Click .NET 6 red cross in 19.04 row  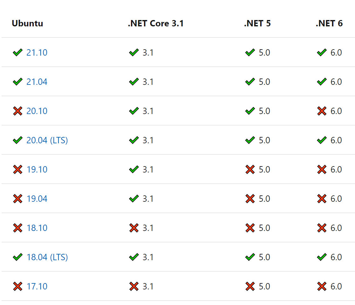322,199
